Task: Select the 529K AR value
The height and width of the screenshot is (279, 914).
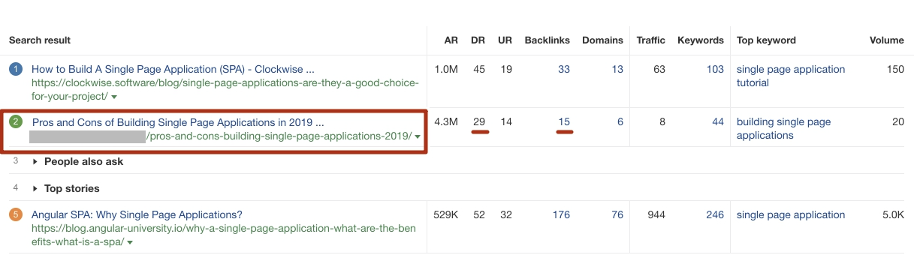Action: (446, 214)
